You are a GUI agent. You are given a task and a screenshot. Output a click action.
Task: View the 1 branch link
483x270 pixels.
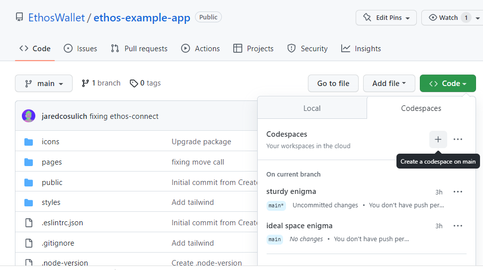pos(101,83)
